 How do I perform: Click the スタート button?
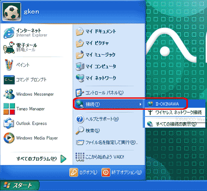click(x=19, y=186)
